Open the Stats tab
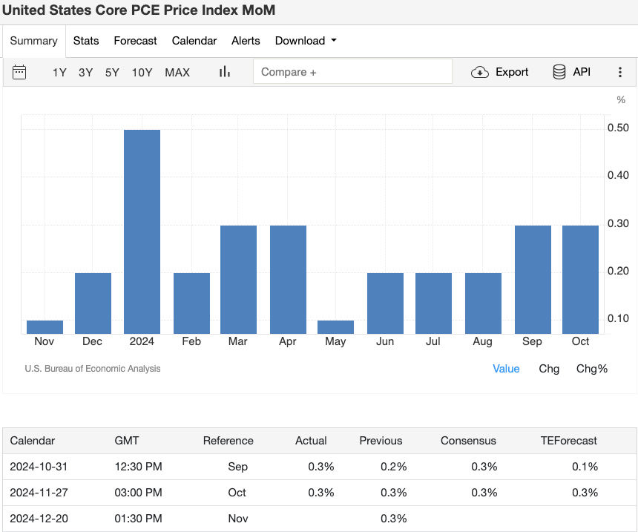The image size is (638, 532). click(x=85, y=41)
